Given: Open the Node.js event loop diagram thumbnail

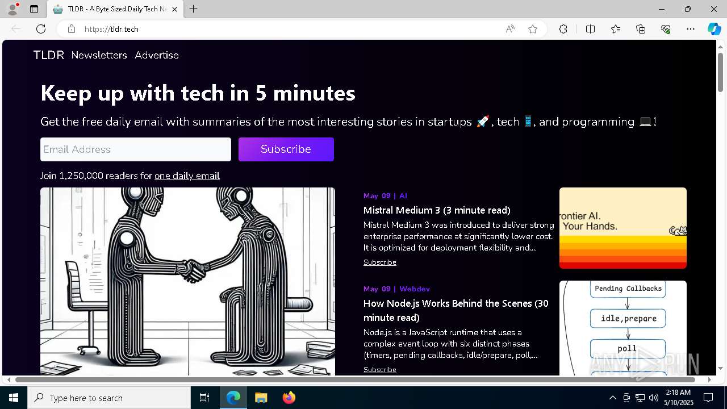Looking at the screenshot, I should point(623,328).
